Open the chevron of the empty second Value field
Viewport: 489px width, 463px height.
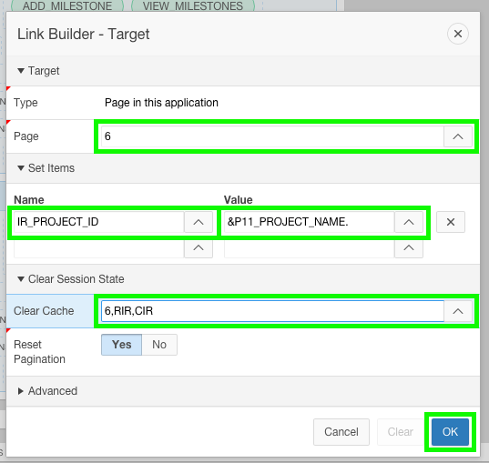click(x=409, y=248)
